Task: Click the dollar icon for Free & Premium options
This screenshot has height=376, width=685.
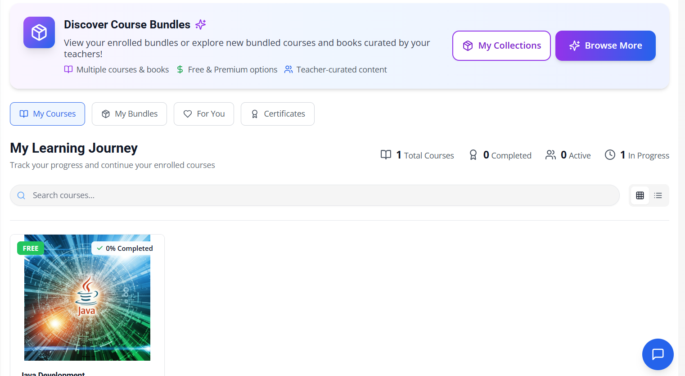Action: (180, 69)
